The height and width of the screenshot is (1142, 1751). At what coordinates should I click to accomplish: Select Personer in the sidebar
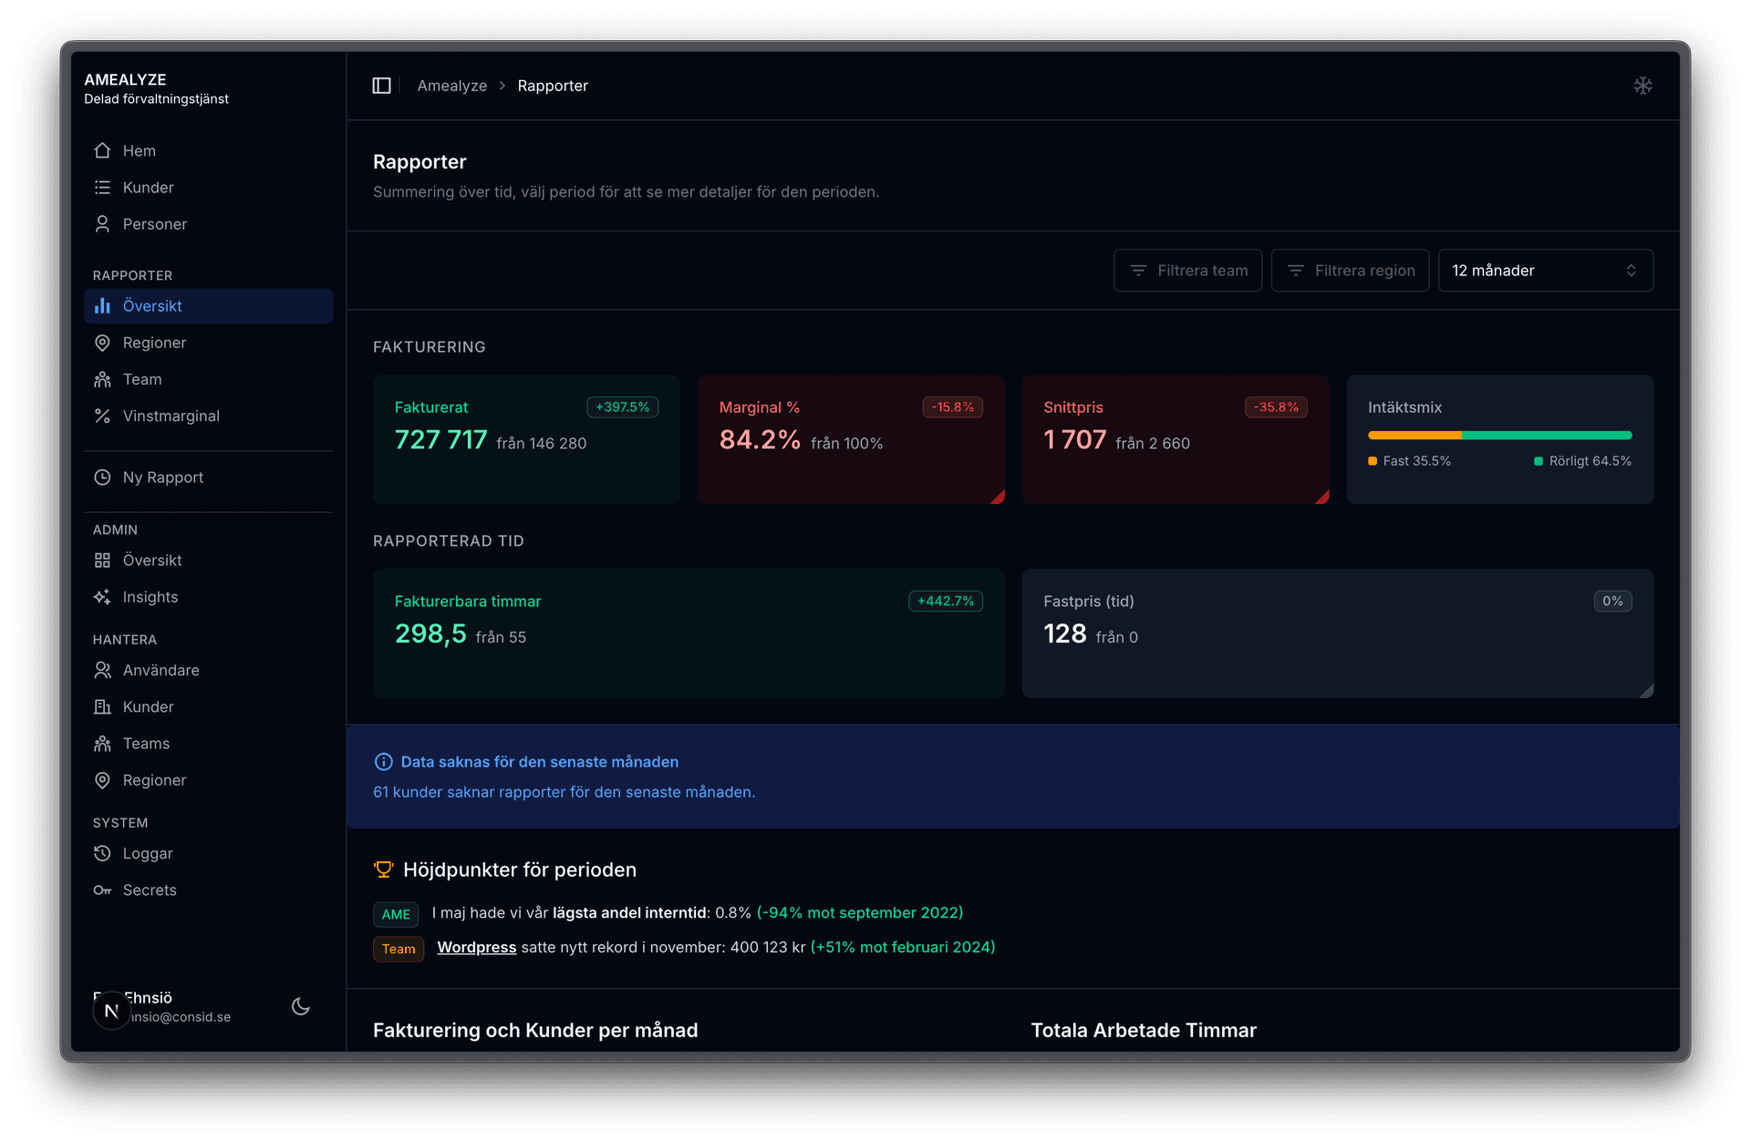pyautogui.click(x=154, y=224)
